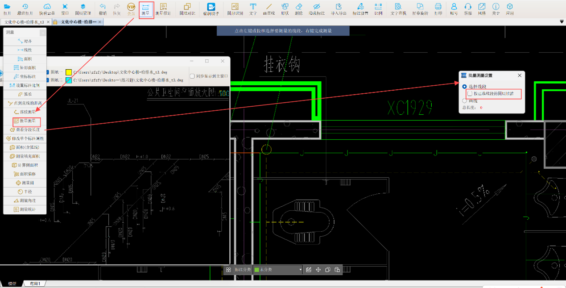Expand the tab list arrow at right
The width and height of the screenshot is (566, 288).
pos(561,22)
